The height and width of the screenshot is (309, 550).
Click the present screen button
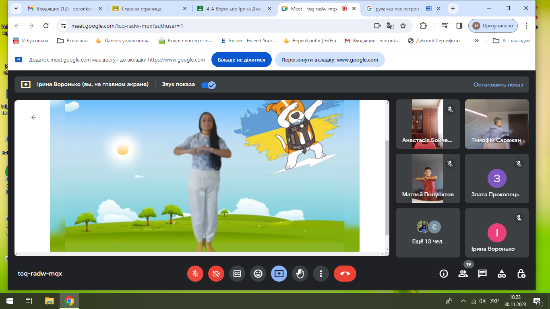(x=279, y=274)
